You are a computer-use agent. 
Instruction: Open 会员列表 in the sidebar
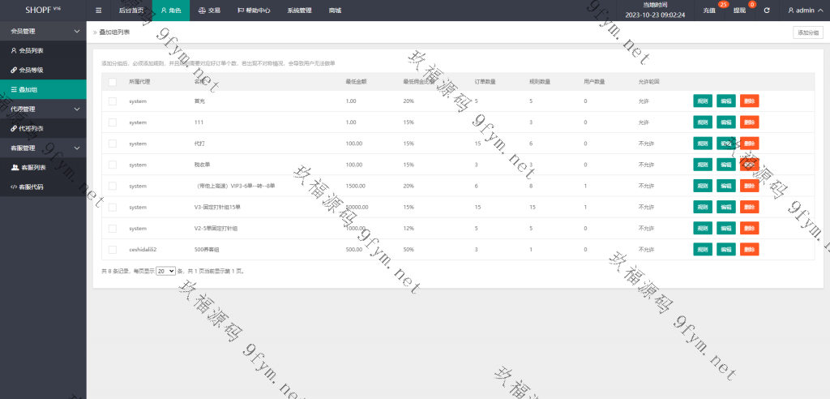(43, 50)
